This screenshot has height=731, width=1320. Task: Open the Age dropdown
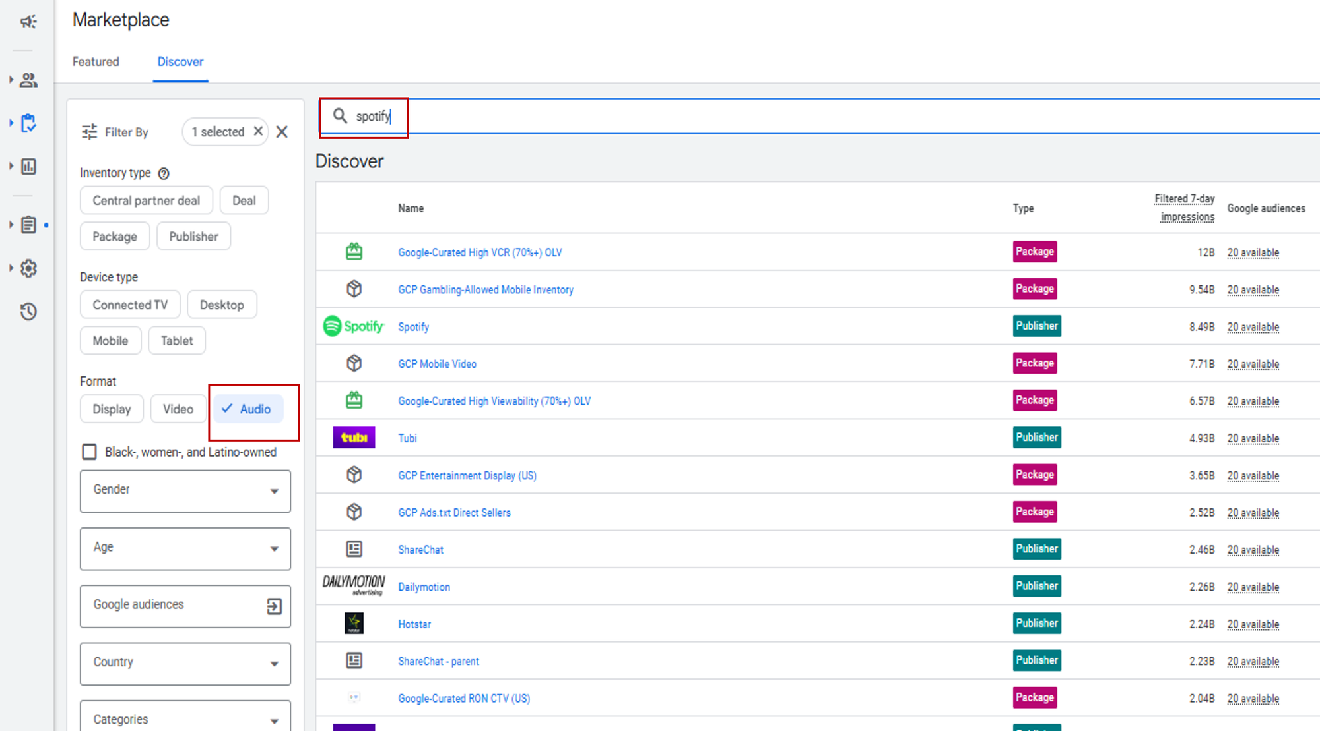pos(185,548)
